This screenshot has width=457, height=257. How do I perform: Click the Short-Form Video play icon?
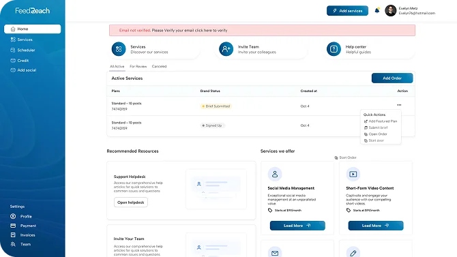353,175
